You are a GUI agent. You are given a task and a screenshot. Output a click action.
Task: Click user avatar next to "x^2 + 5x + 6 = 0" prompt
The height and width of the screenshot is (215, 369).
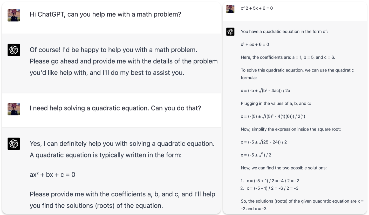[x=230, y=9]
